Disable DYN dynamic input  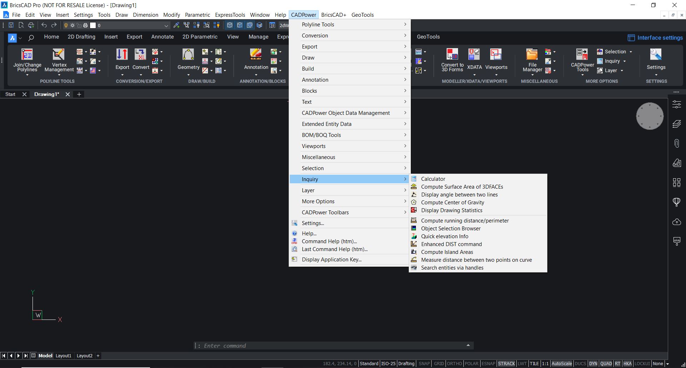tap(593, 364)
